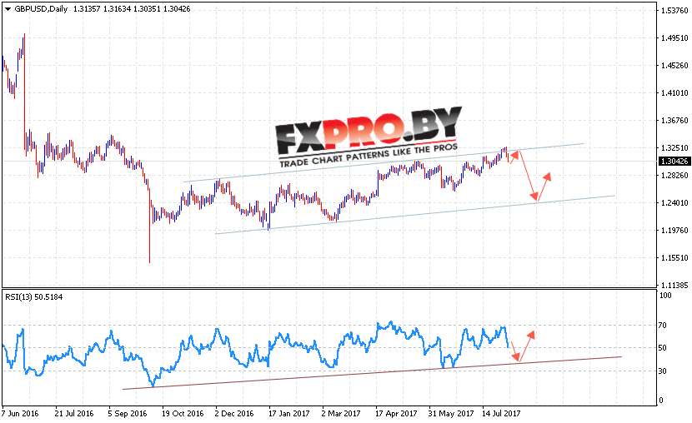Select the RSI scale label 50
Image resolution: width=692 pixels, height=423 pixels.
point(663,348)
